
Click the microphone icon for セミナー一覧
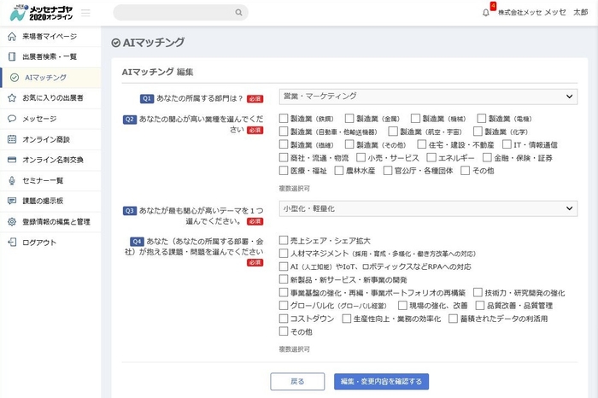click(11, 180)
